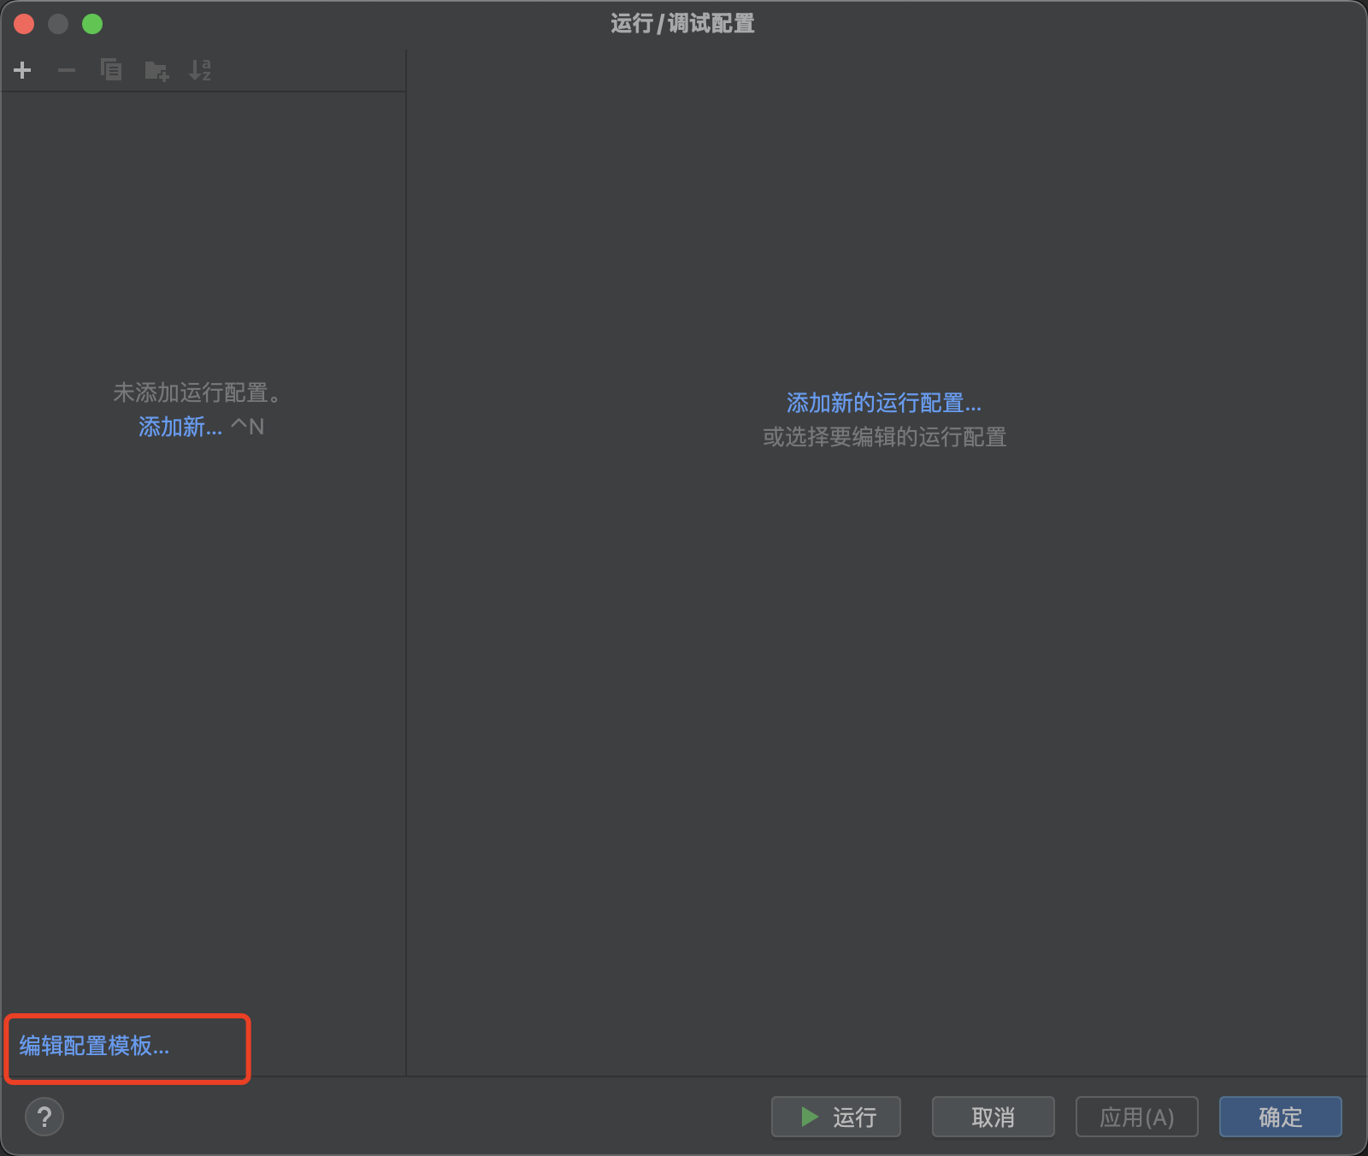Open help with the question mark icon
This screenshot has height=1156, width=1368.
[44, 1117]
